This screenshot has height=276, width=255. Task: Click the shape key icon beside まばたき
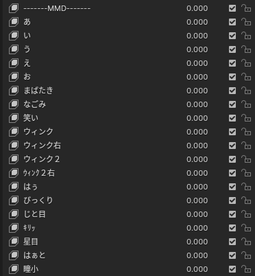(14, 91)
